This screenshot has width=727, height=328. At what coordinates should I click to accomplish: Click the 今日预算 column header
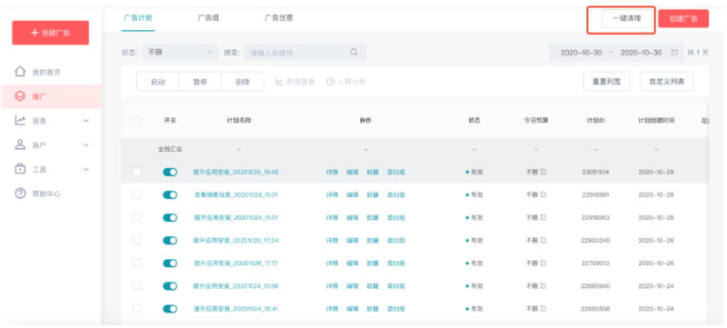[x=536, y=121]
